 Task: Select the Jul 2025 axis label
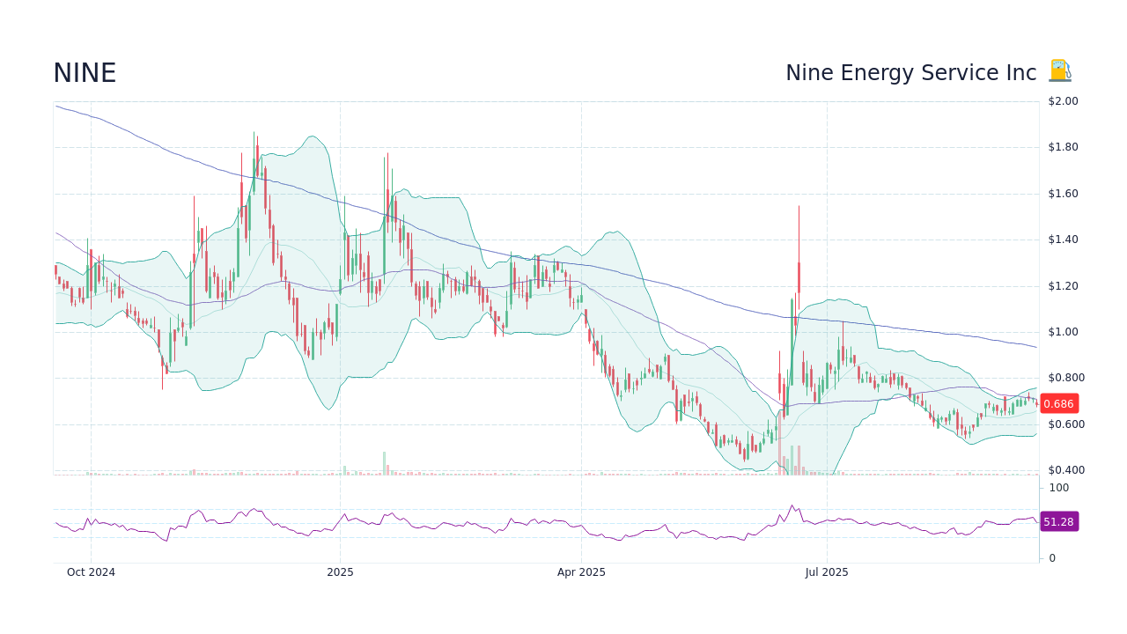[827, 572]
